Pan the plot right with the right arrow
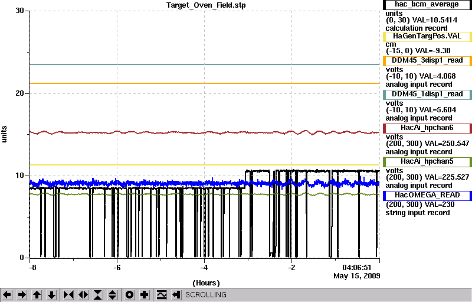The width and height of the screenshot is (472, 302). coord(22,295)
